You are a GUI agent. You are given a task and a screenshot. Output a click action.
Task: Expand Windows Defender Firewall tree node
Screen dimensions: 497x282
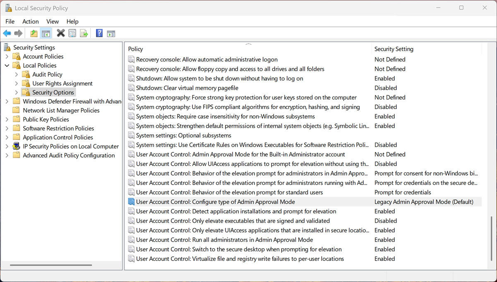(7, 102)
